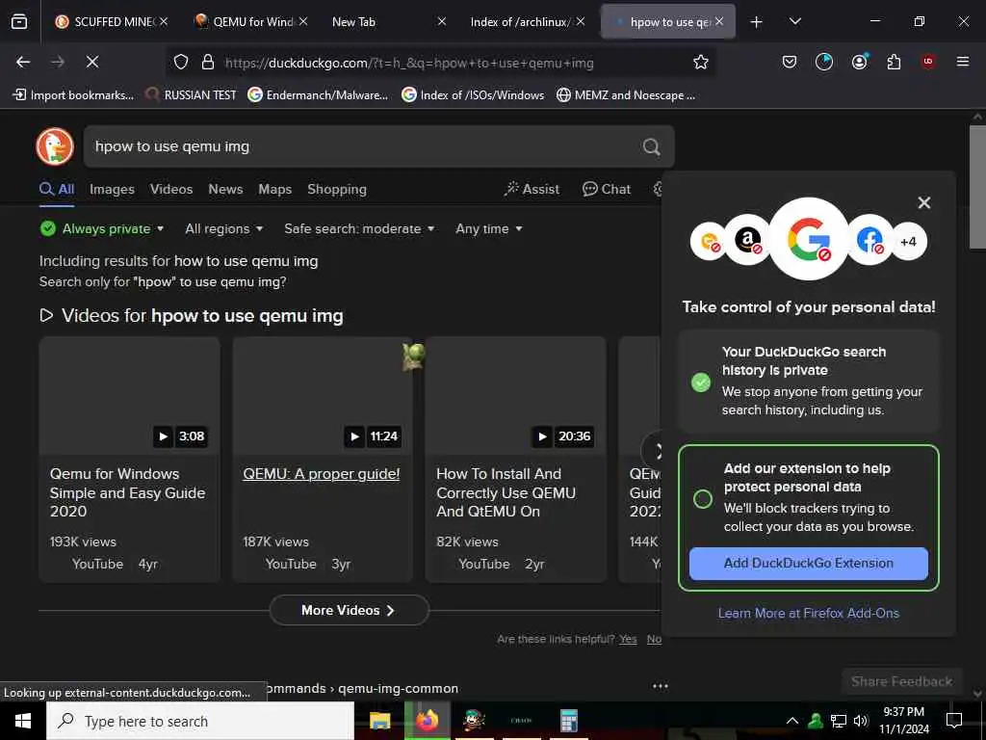Close the DuckDuckGo privacy popup

(x=923, y=202)
